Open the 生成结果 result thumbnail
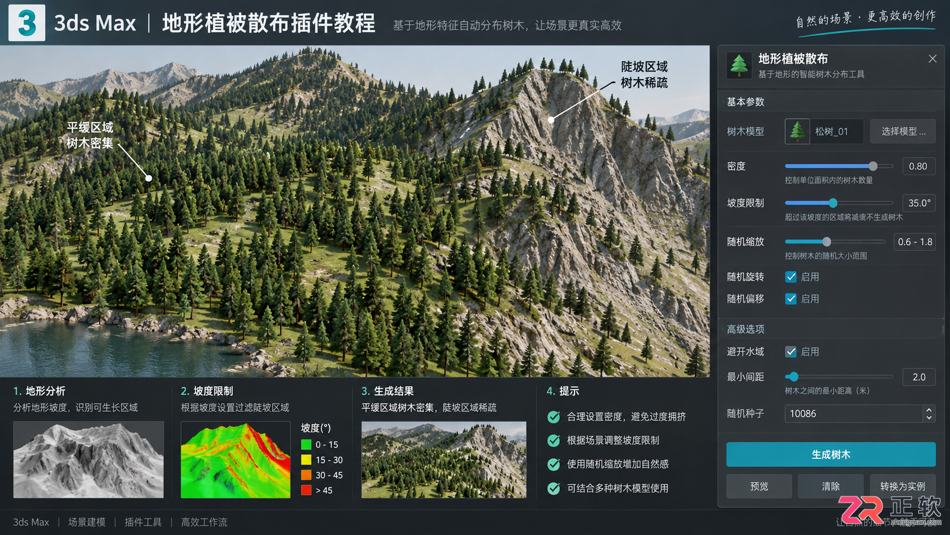This screenshot has height=535, width=950. click(444, 459)
